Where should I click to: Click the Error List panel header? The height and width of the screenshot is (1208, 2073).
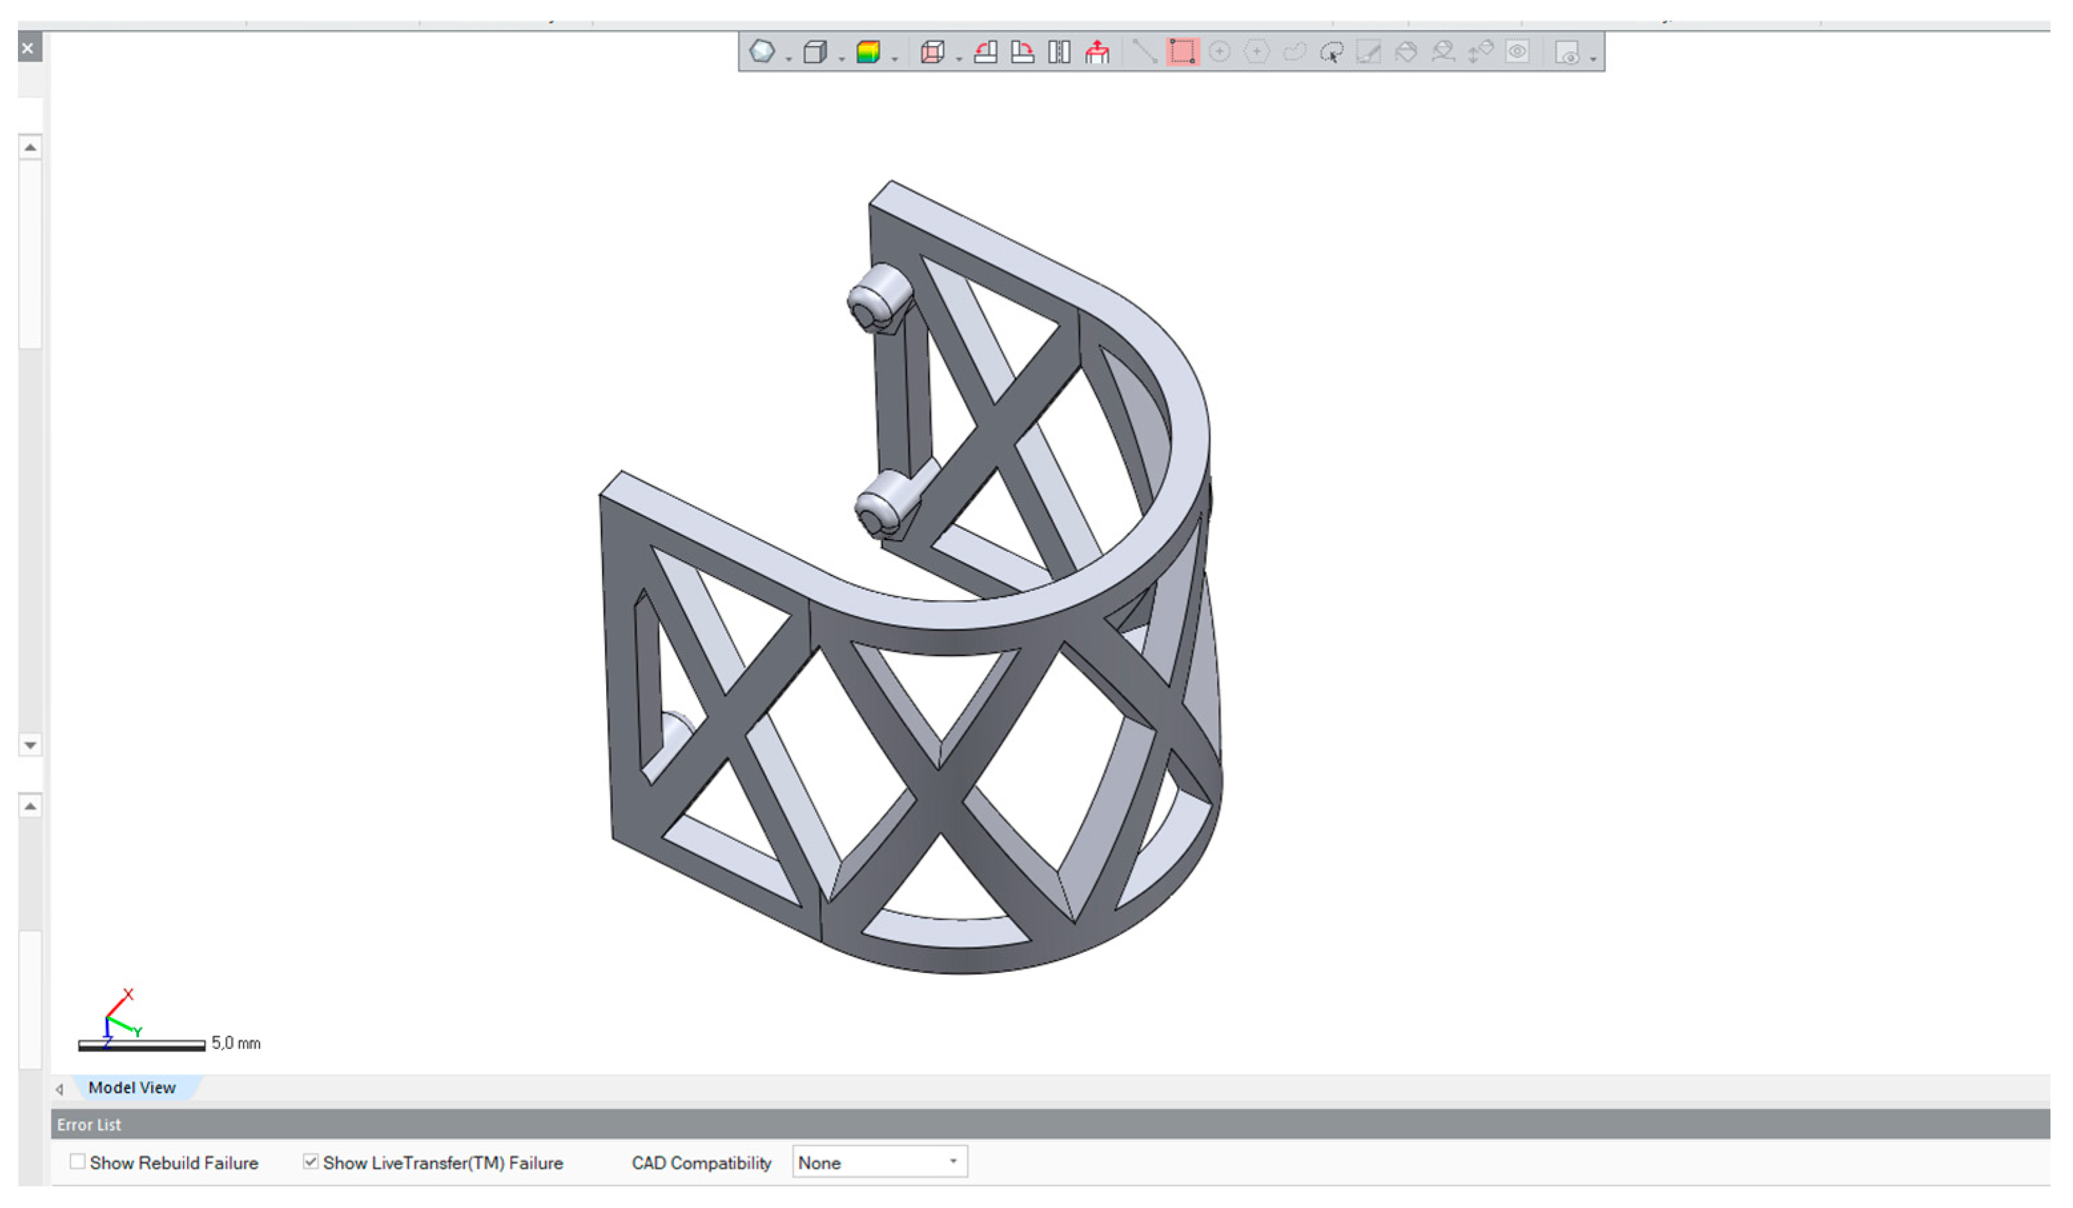89,1124
